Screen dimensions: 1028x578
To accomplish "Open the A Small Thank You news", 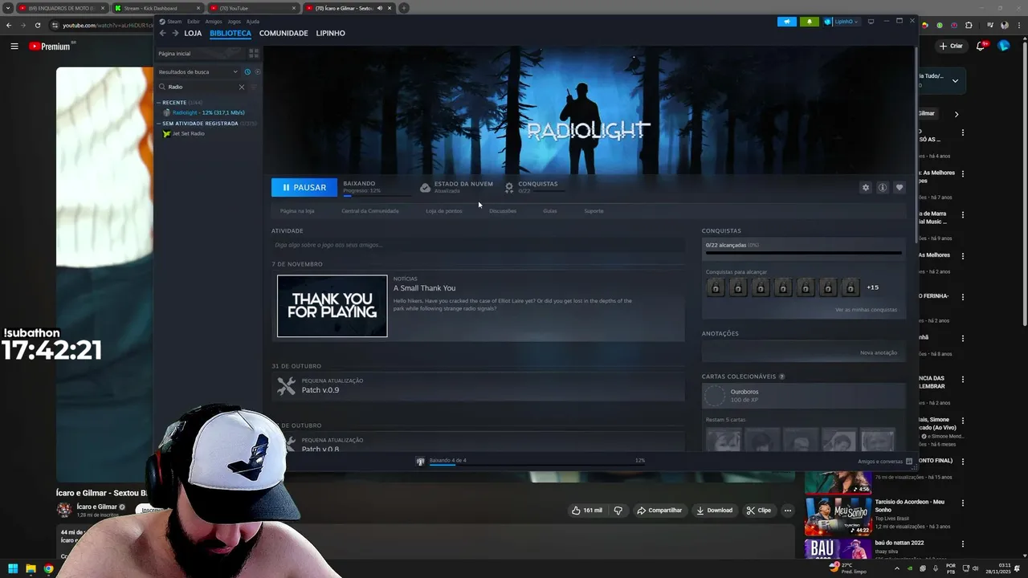I will point(424,288).
